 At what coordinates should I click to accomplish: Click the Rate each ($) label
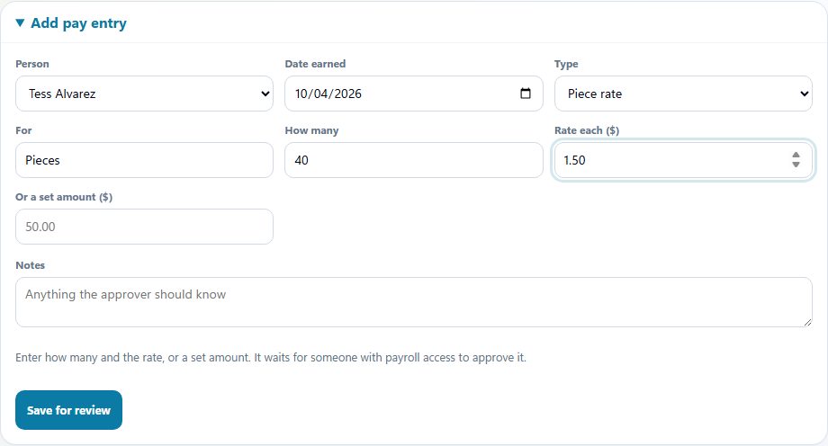tap(587, 130)
